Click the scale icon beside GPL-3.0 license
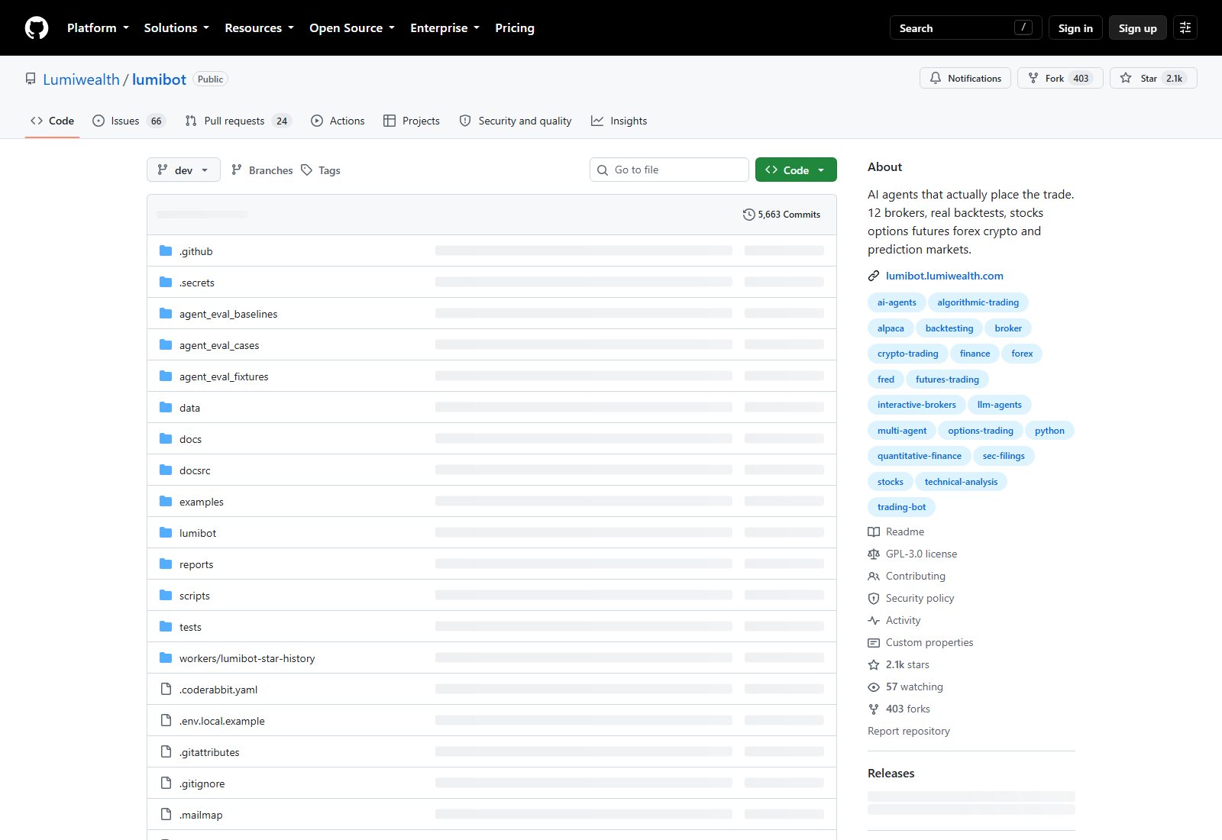Screen dimensions: 1222x840 pyautogui.click(x=874, y=554)
